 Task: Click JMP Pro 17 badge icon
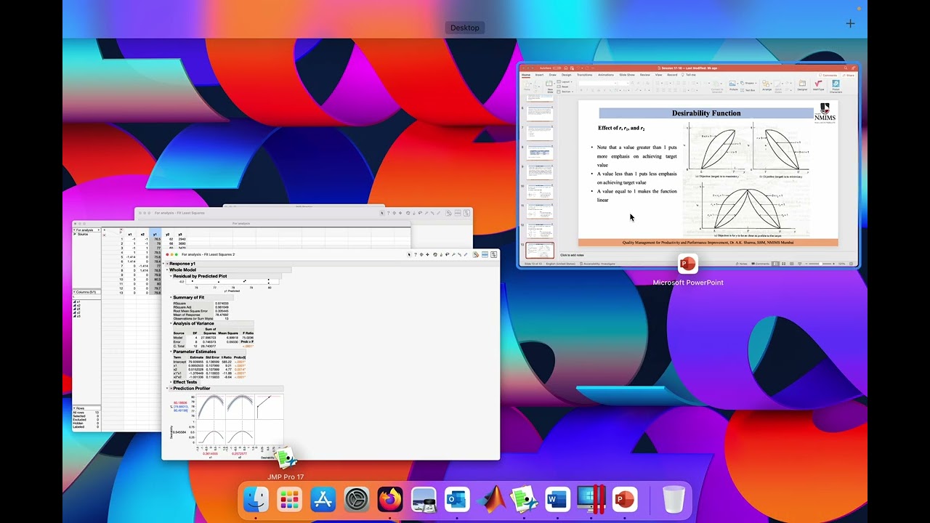286,458
